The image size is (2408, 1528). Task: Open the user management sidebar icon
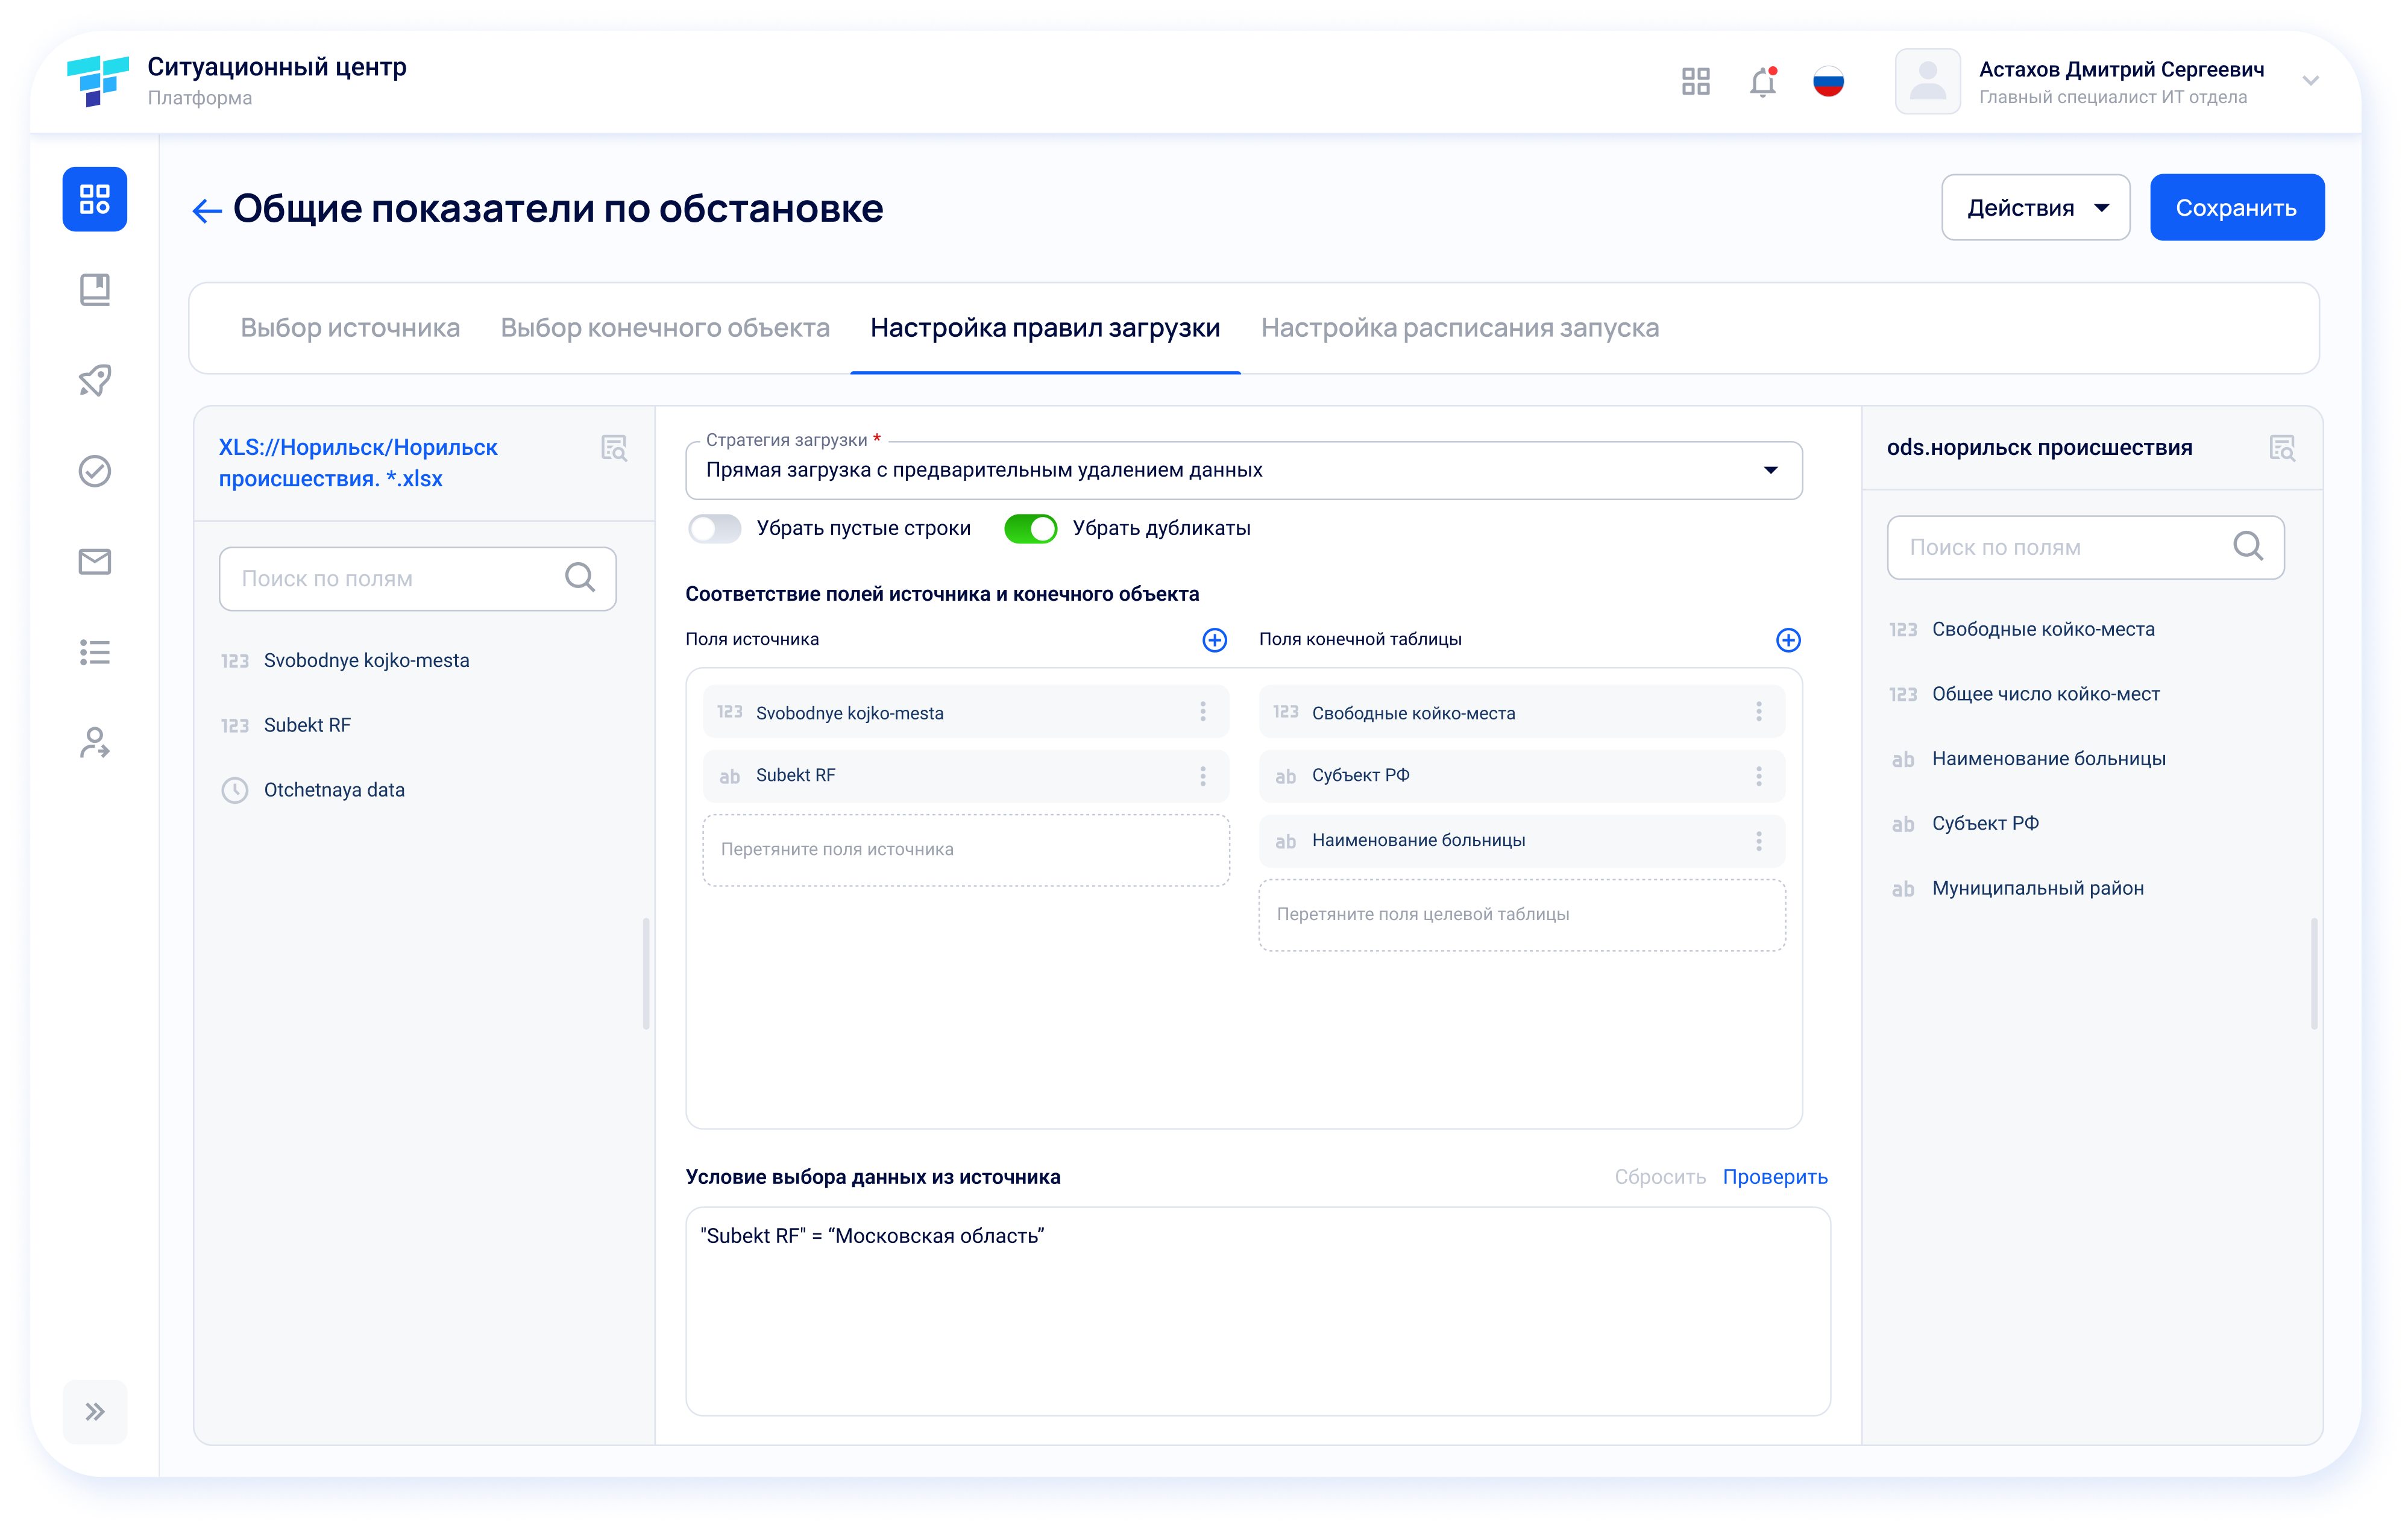(95, 742)
